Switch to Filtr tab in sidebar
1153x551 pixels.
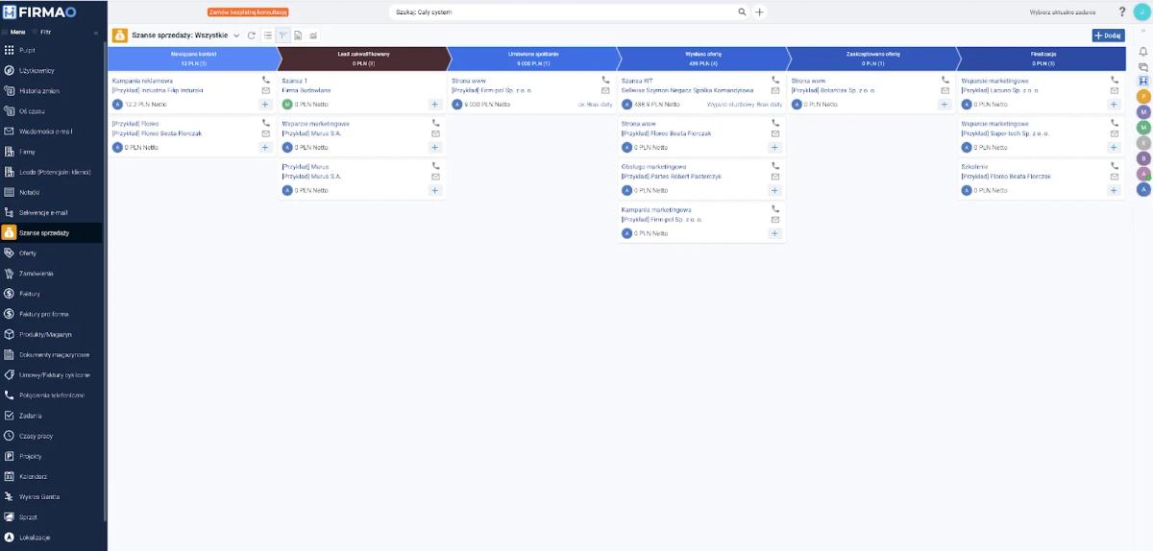[x=41, y=32]
